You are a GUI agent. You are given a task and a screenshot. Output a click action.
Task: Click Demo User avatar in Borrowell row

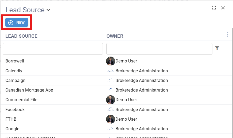[x=110, y=61]
